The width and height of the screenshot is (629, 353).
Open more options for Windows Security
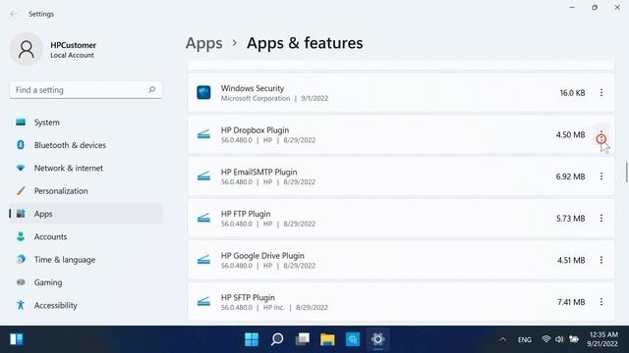point(600,93)
